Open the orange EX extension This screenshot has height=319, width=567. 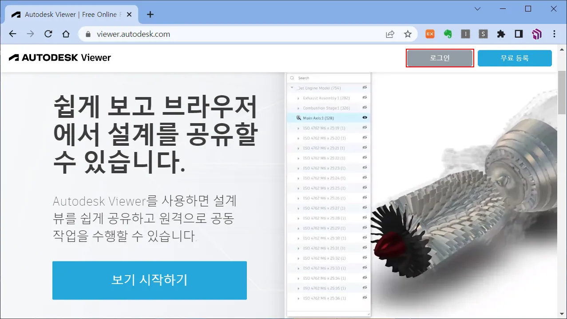click(430, 34)
